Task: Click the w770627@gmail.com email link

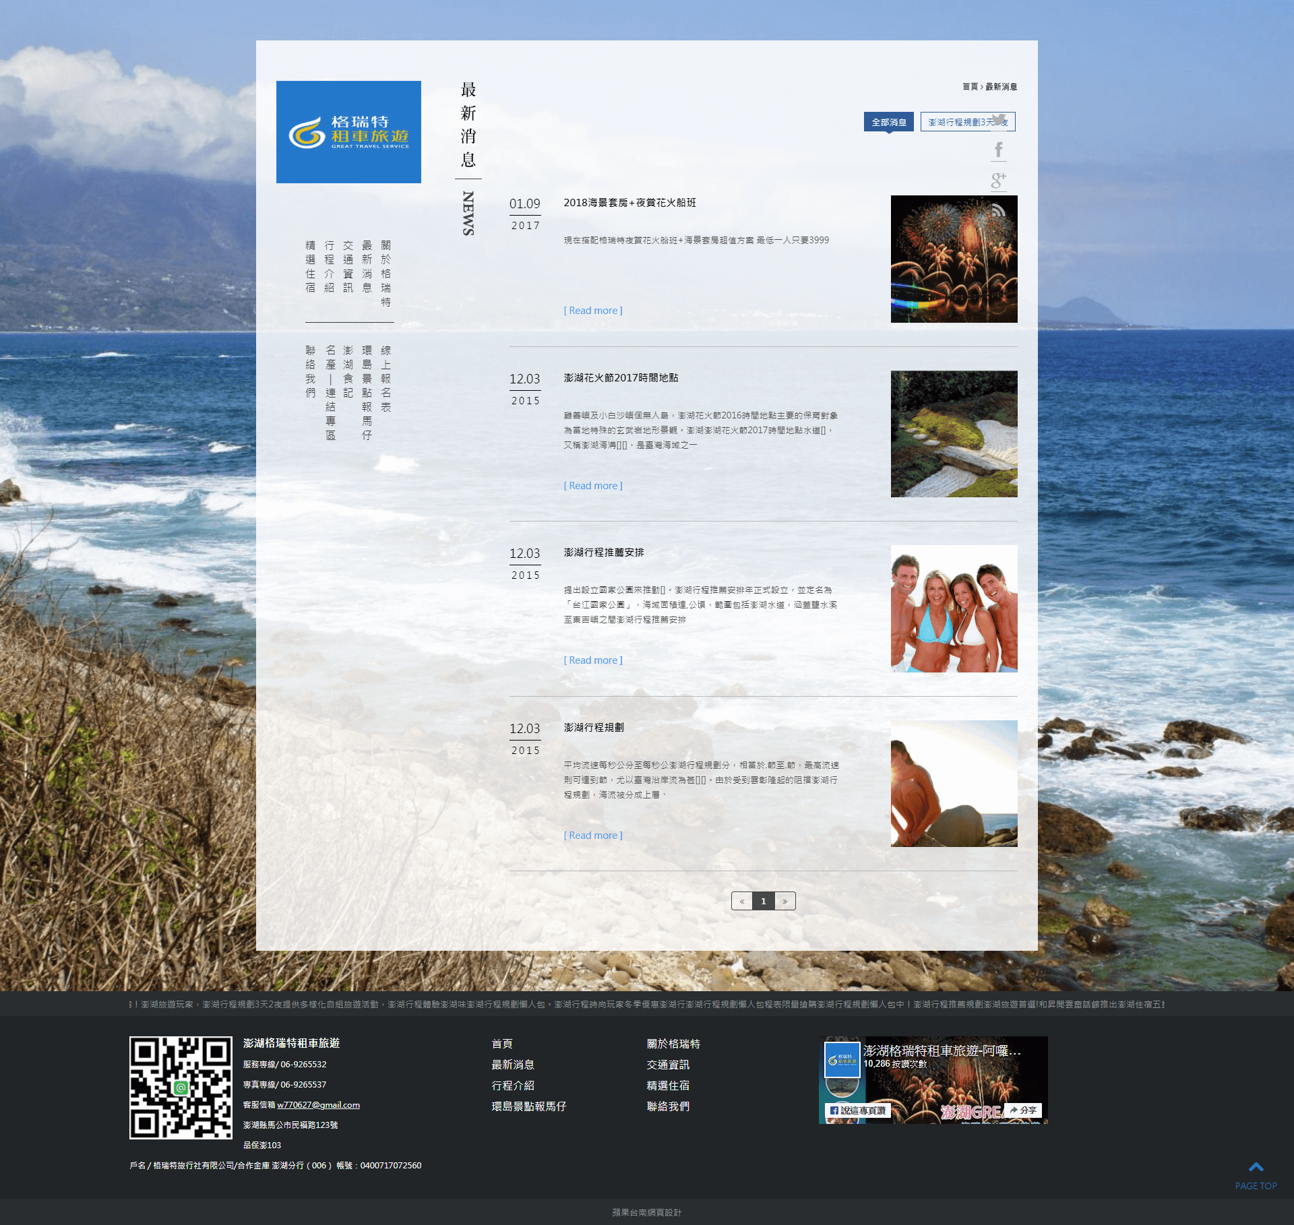Action: (318, 1105)
